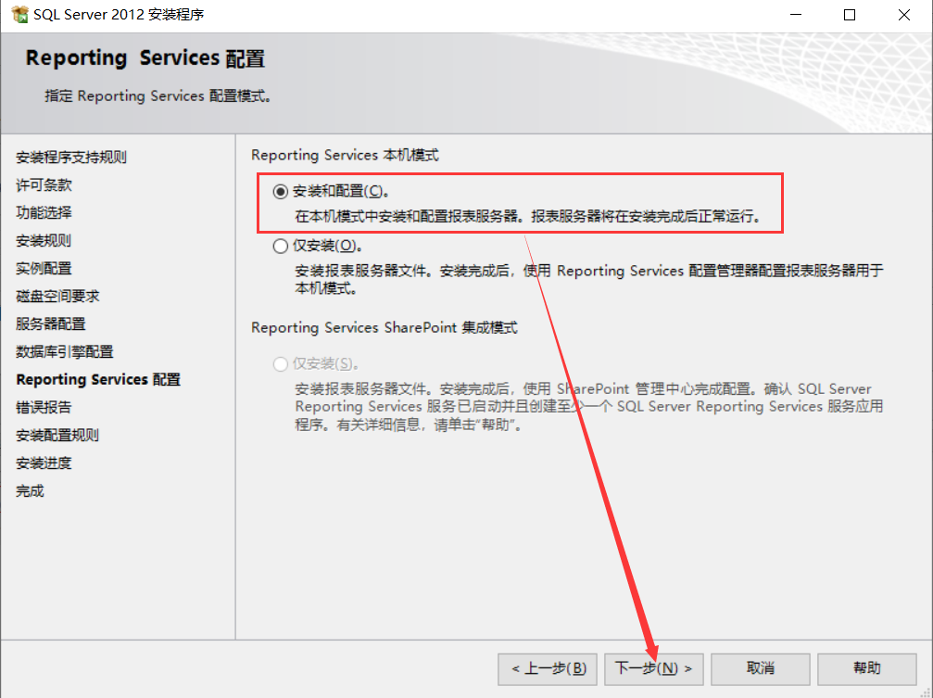933x698 pixels.
Task: Click the 数据库引擎配置 step in sidebar
Action: pos(64,352)
